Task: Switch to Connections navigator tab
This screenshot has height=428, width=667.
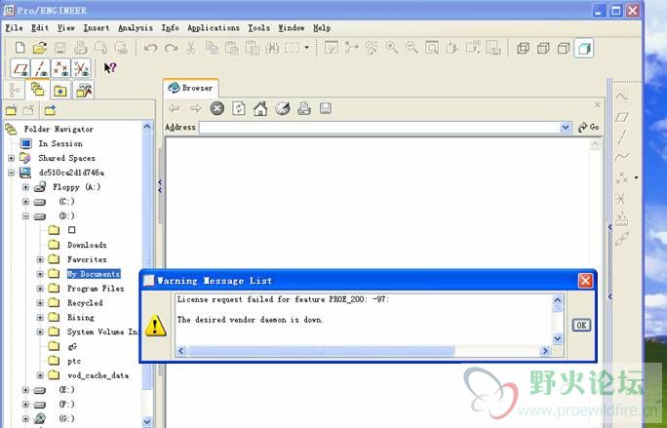Action: point(84,91)
